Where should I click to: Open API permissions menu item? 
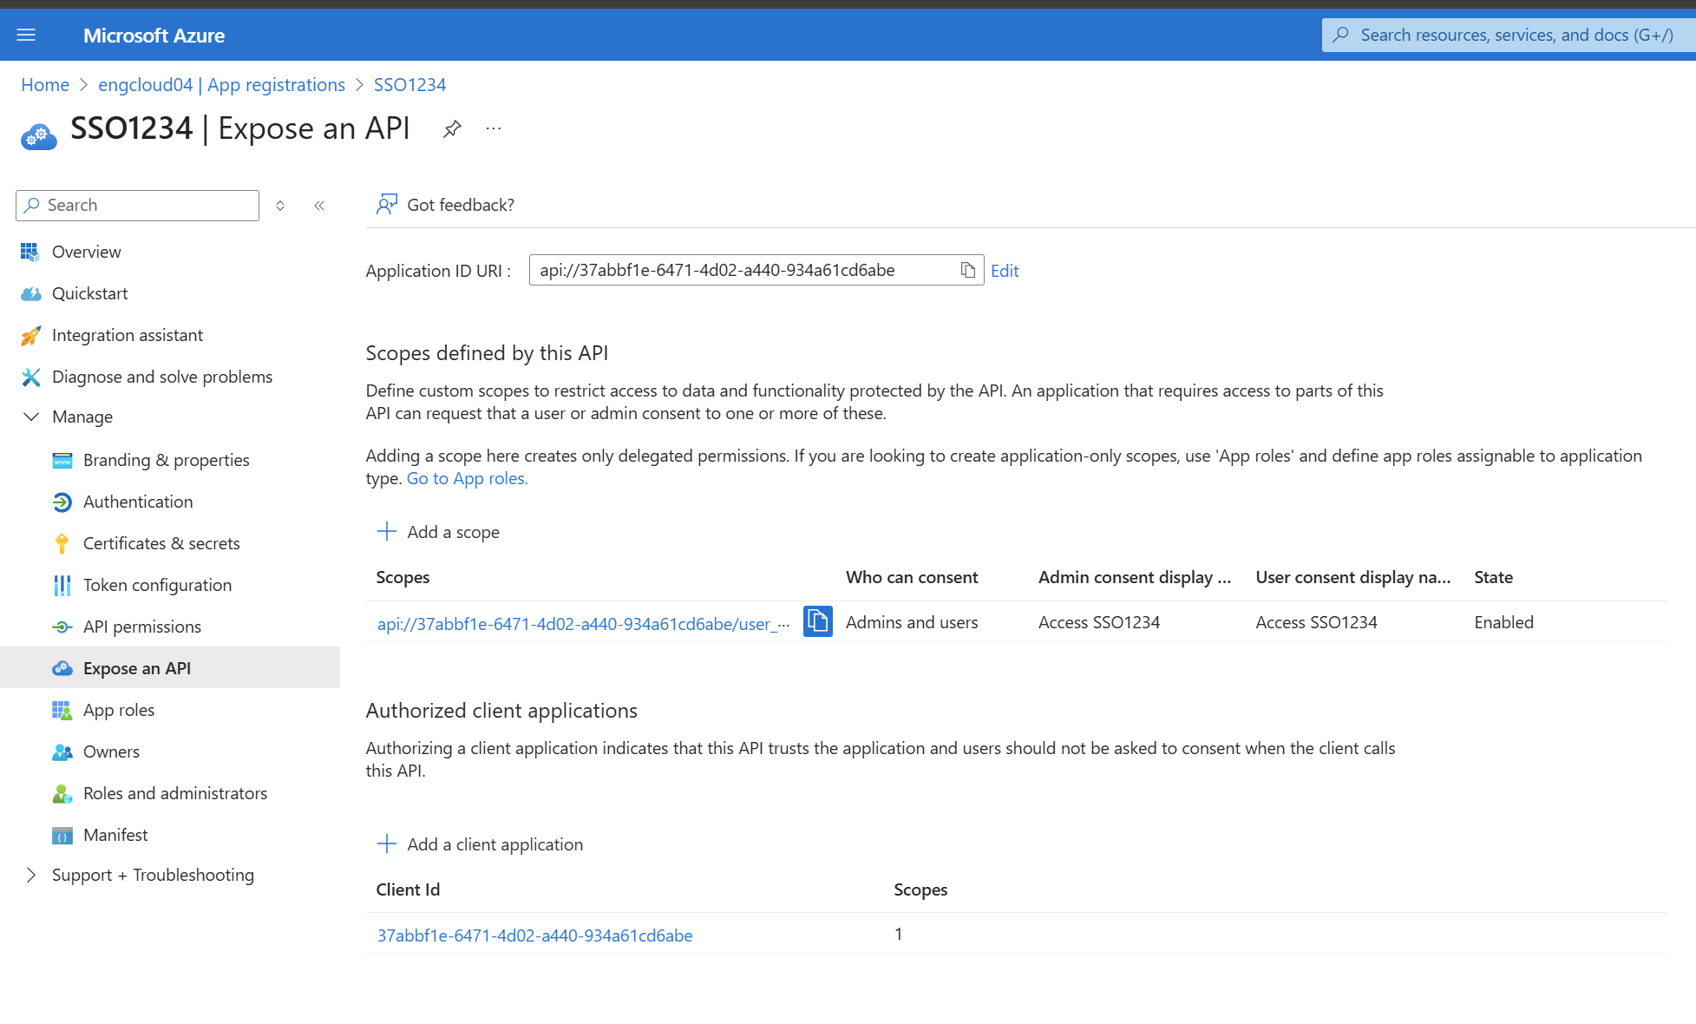141,627
